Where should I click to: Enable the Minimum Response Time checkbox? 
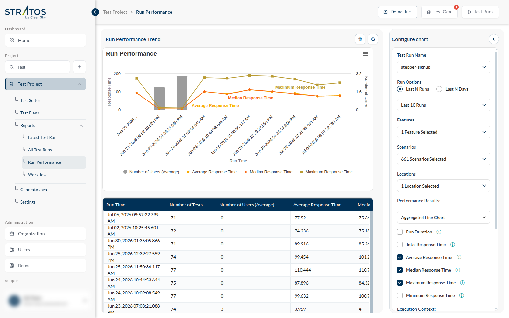400,295
